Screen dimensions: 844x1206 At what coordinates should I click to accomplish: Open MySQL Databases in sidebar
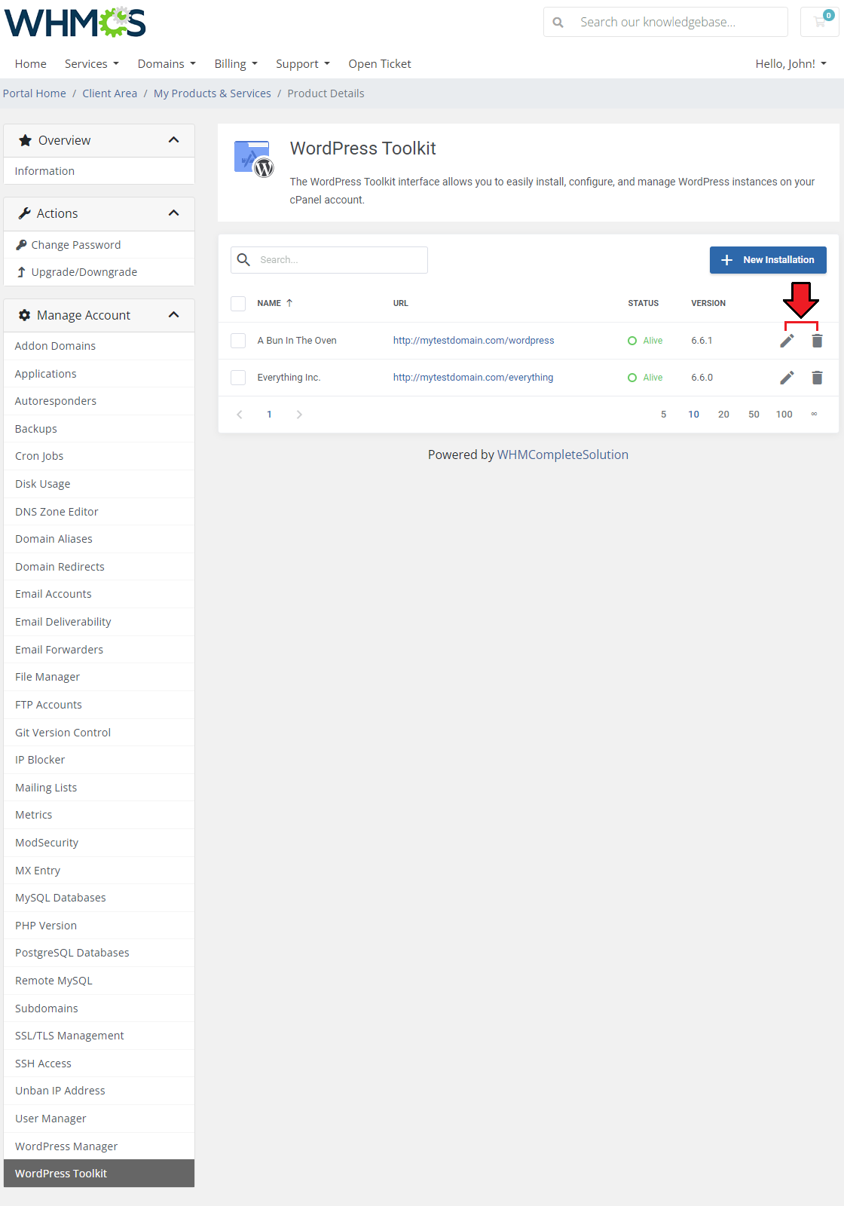click(99, 898)
